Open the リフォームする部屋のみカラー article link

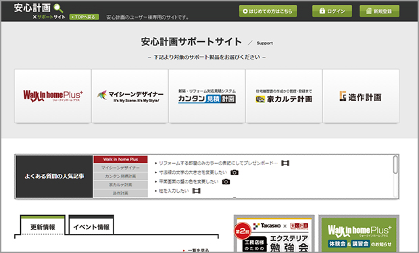(218, 163)
